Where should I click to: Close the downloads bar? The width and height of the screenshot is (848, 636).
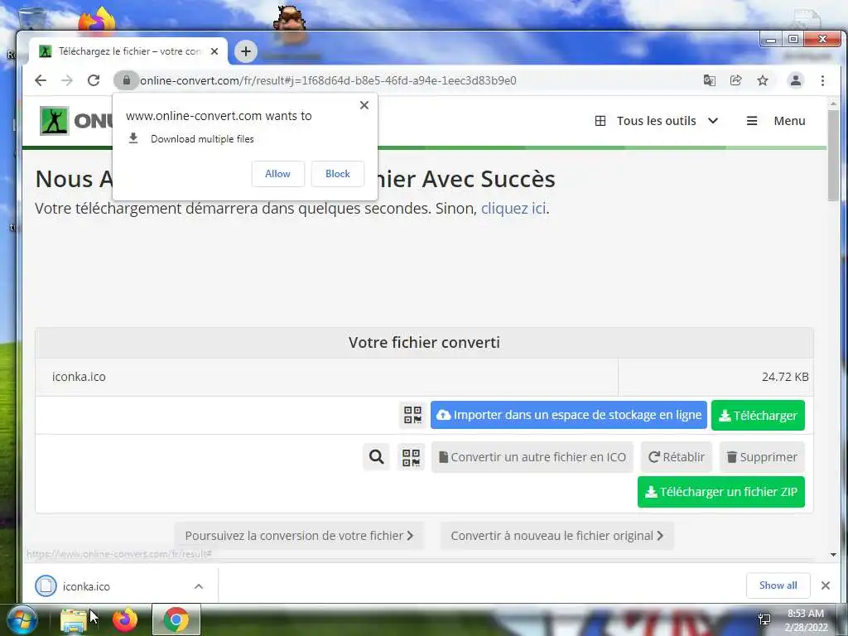pyautogui.click(x=826, y=585)
